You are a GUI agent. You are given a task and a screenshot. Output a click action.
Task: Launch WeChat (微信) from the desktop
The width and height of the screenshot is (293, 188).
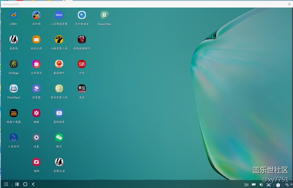tap(59, 138)
